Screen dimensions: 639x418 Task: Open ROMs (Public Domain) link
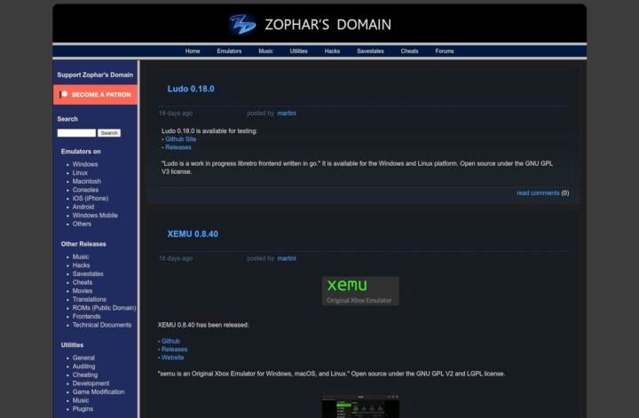point(105,308)
